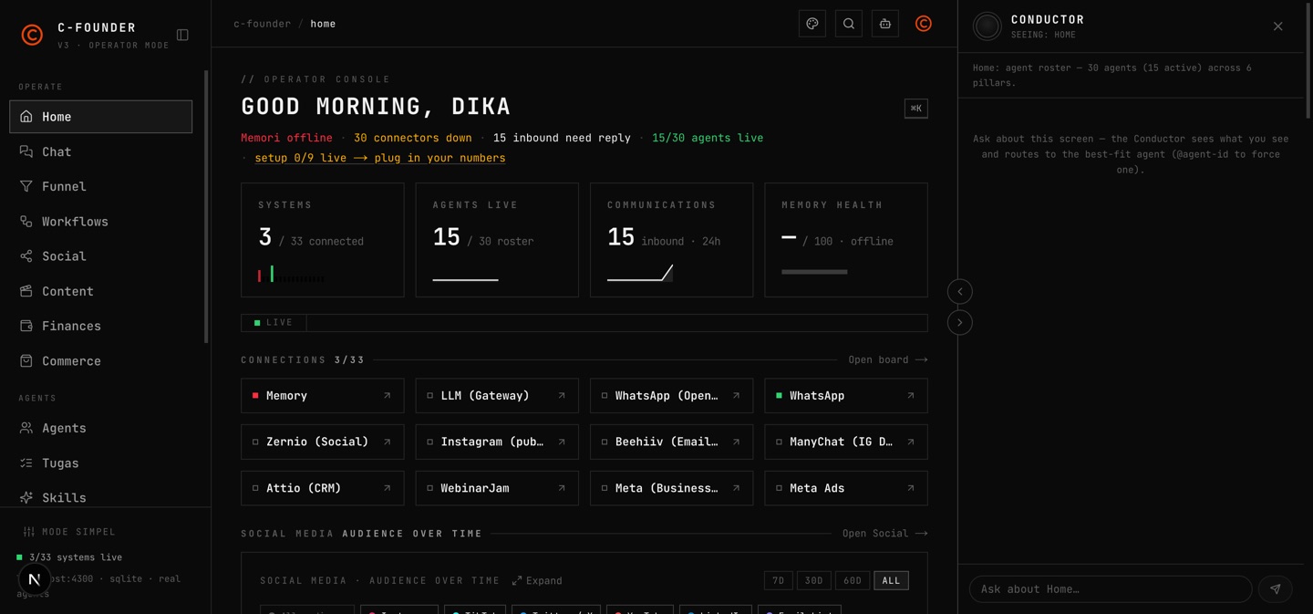Open the robot agent icon in header
The image size is (1313, 614).
(x=885, y=24)
